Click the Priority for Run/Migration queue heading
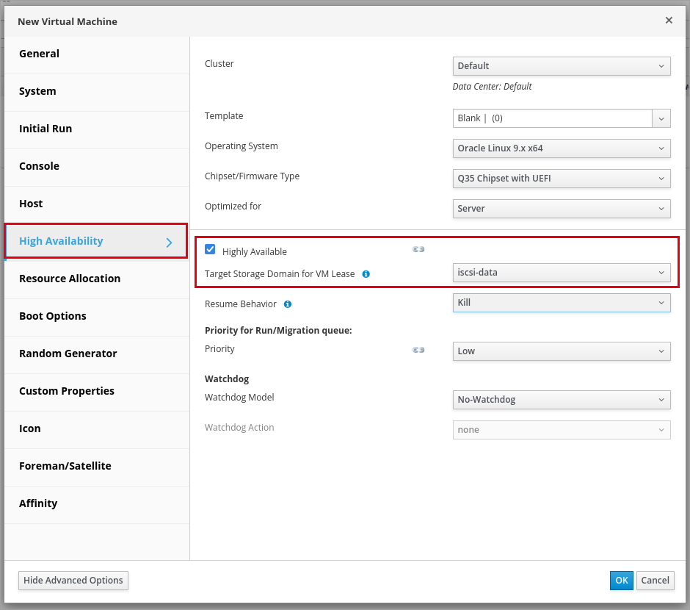 [278, 331]
